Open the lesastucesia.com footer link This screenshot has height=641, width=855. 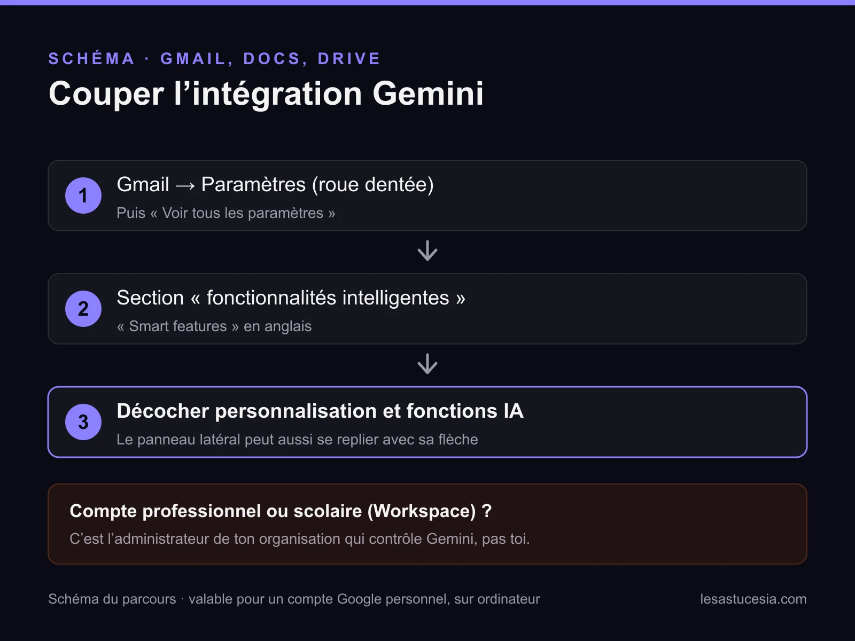(x=753, y=599)
